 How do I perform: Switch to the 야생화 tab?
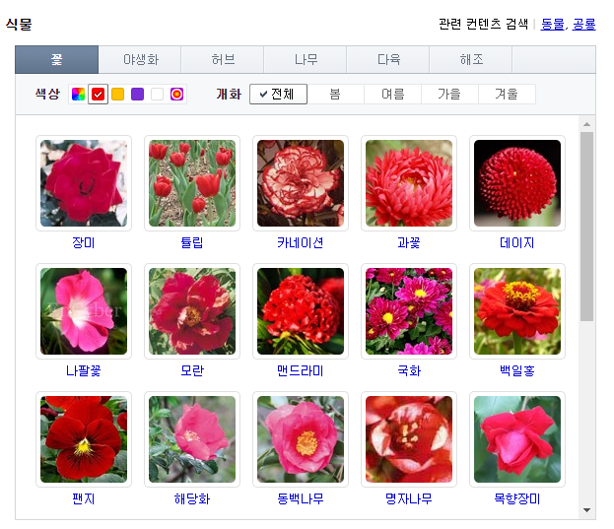point(140,59)
